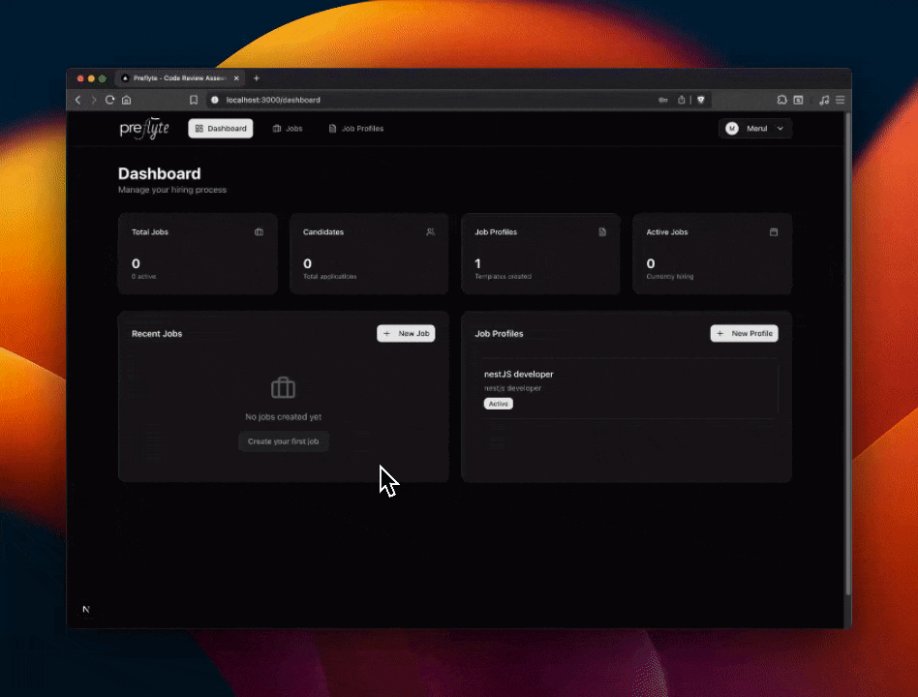Click the Preflyte logo

pos(144,129)
